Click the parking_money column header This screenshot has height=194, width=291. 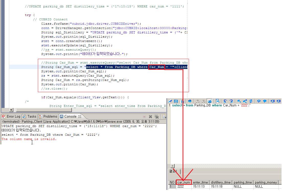point(266,182)
